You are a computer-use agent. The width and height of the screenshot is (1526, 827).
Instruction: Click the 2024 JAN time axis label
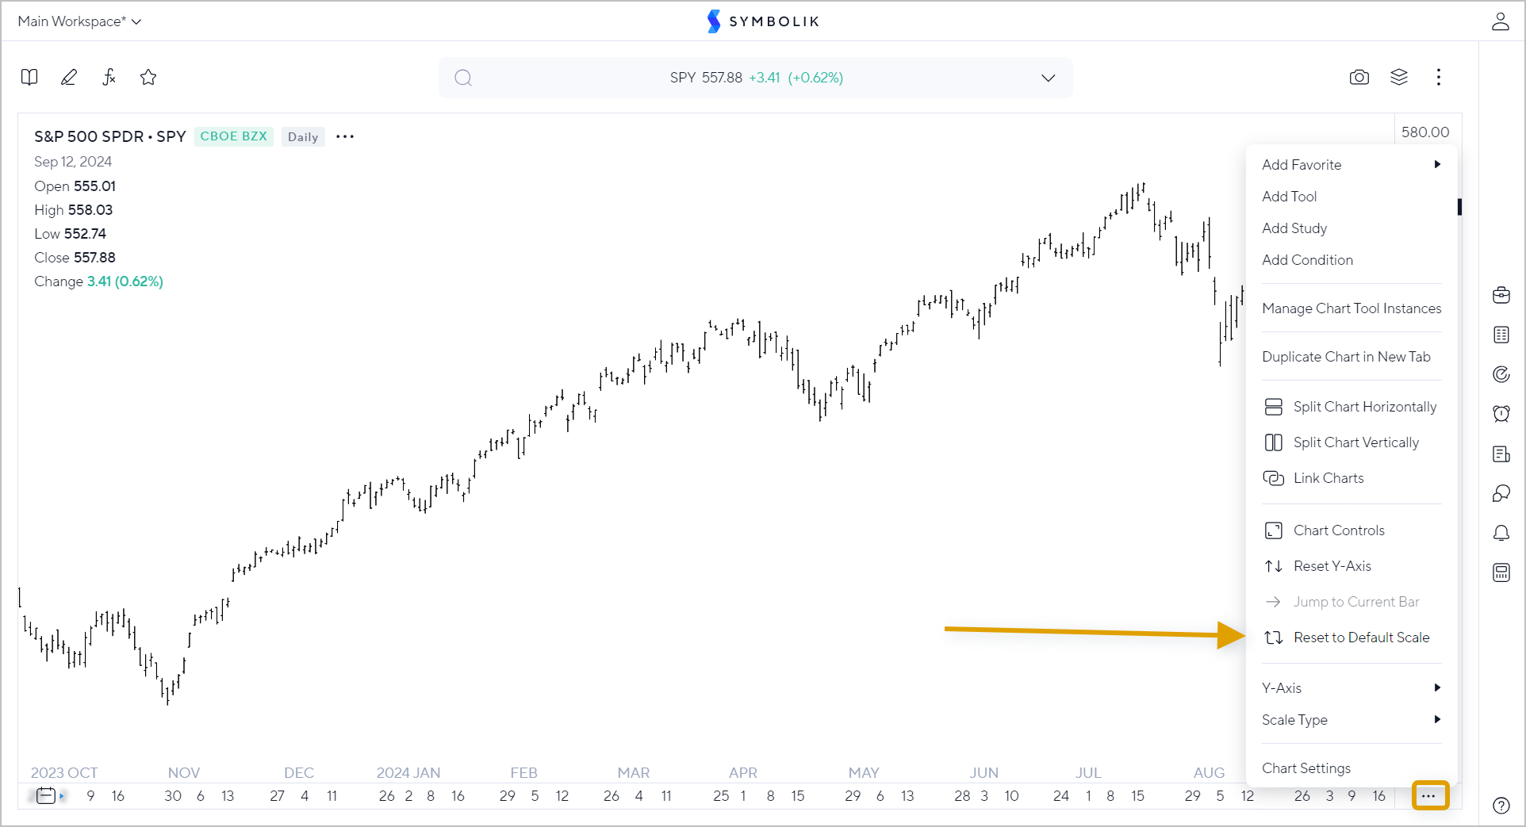(x=408, y=772)
